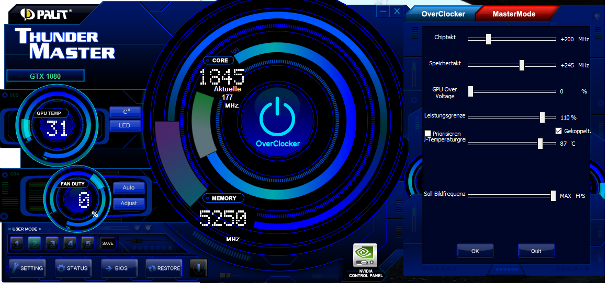Select user mode profile 1
Viewport: 608px width, 283px height.
pyautogui.click(x=17, y=243)
